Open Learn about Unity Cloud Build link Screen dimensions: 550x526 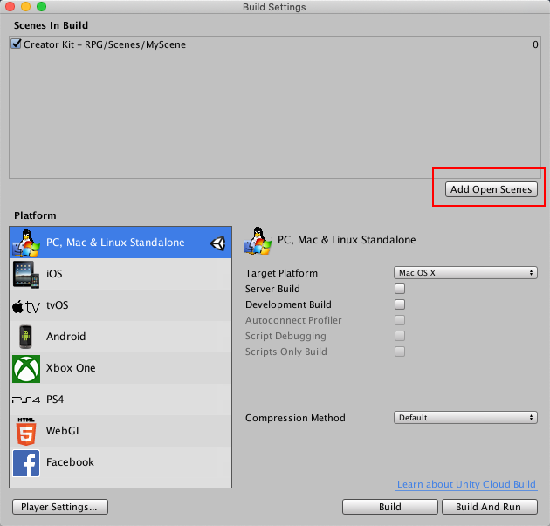[466, 484]
